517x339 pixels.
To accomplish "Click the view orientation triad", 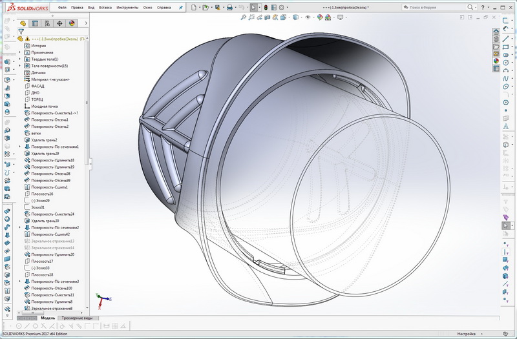I will (104, 300).
